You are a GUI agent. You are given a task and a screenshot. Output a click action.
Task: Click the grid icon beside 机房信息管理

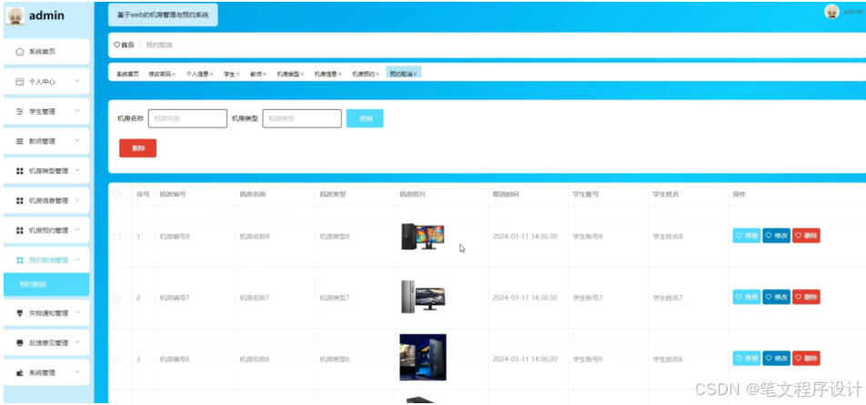pyautogui.click(x=20, y=200)
